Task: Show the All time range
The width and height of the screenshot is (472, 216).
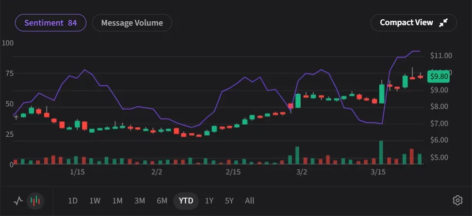Action: (x=249, y=201)
